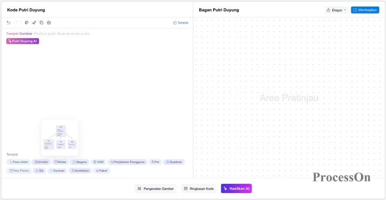Screen dimensions: 386x200
Task: Click the undo arrow icon
Action: [x=8, y=23]
